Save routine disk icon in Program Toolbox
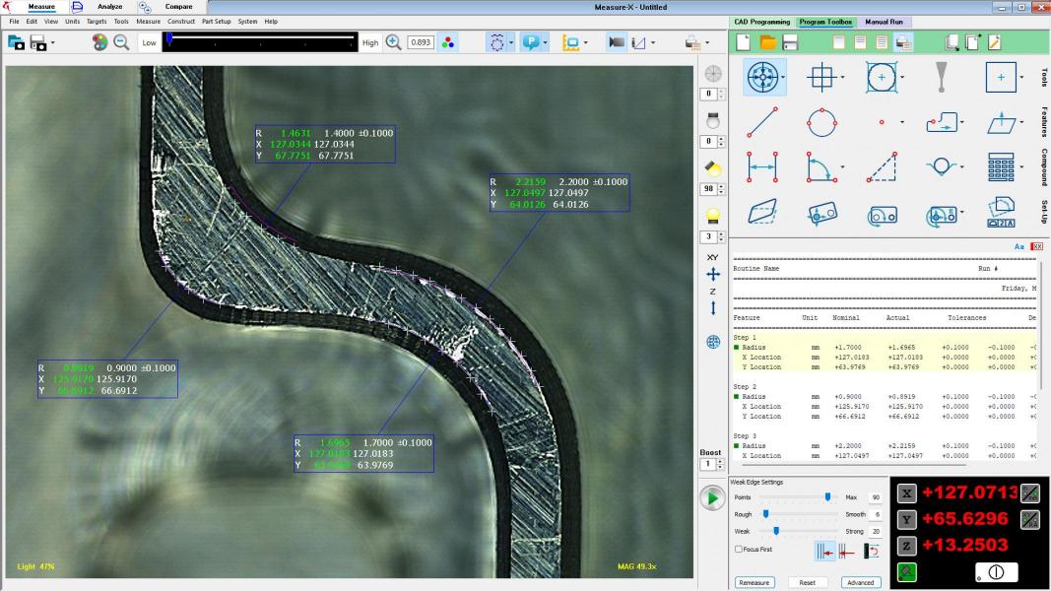 point(790,42)
